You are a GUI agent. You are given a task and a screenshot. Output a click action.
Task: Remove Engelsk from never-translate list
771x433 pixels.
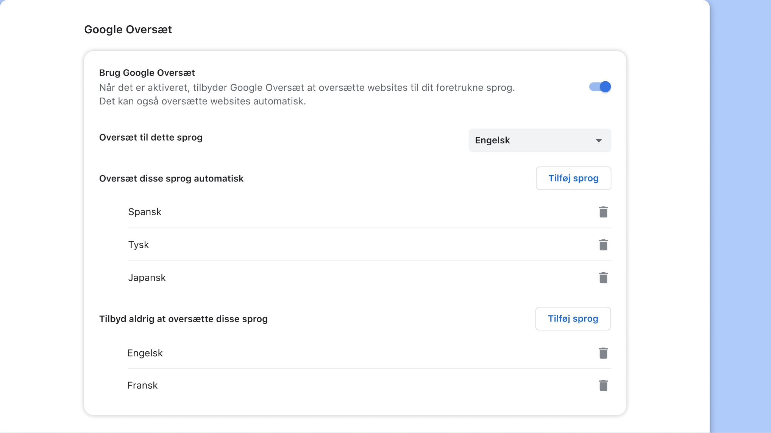click(603, 353)
